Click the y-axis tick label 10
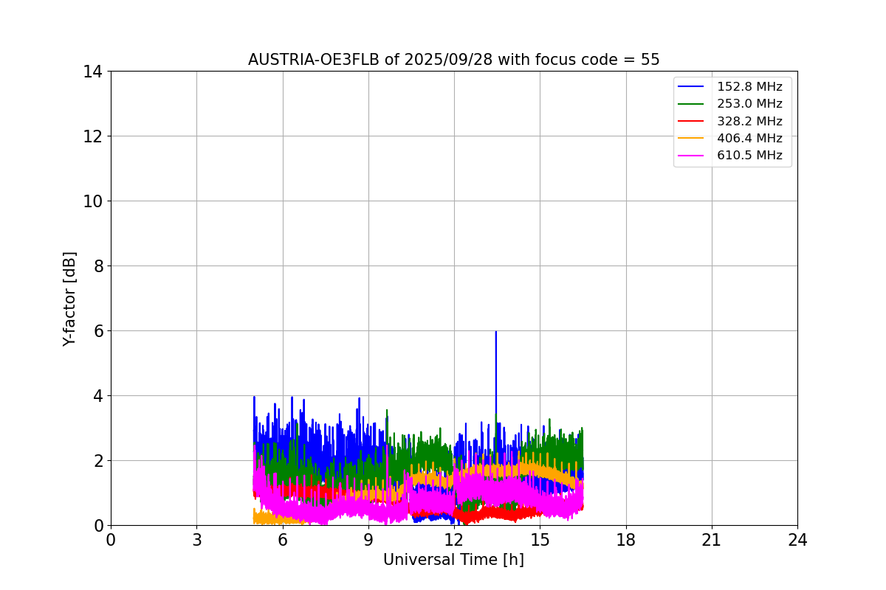The width and height of the screenshot is (886, 590). [x=92, y=201]
